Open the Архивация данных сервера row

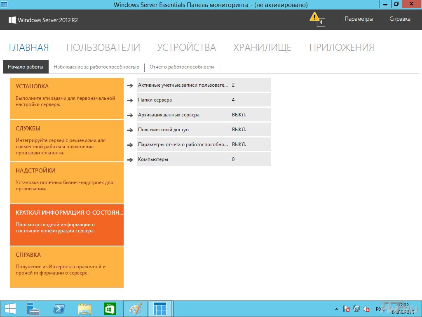coord(204,115)
